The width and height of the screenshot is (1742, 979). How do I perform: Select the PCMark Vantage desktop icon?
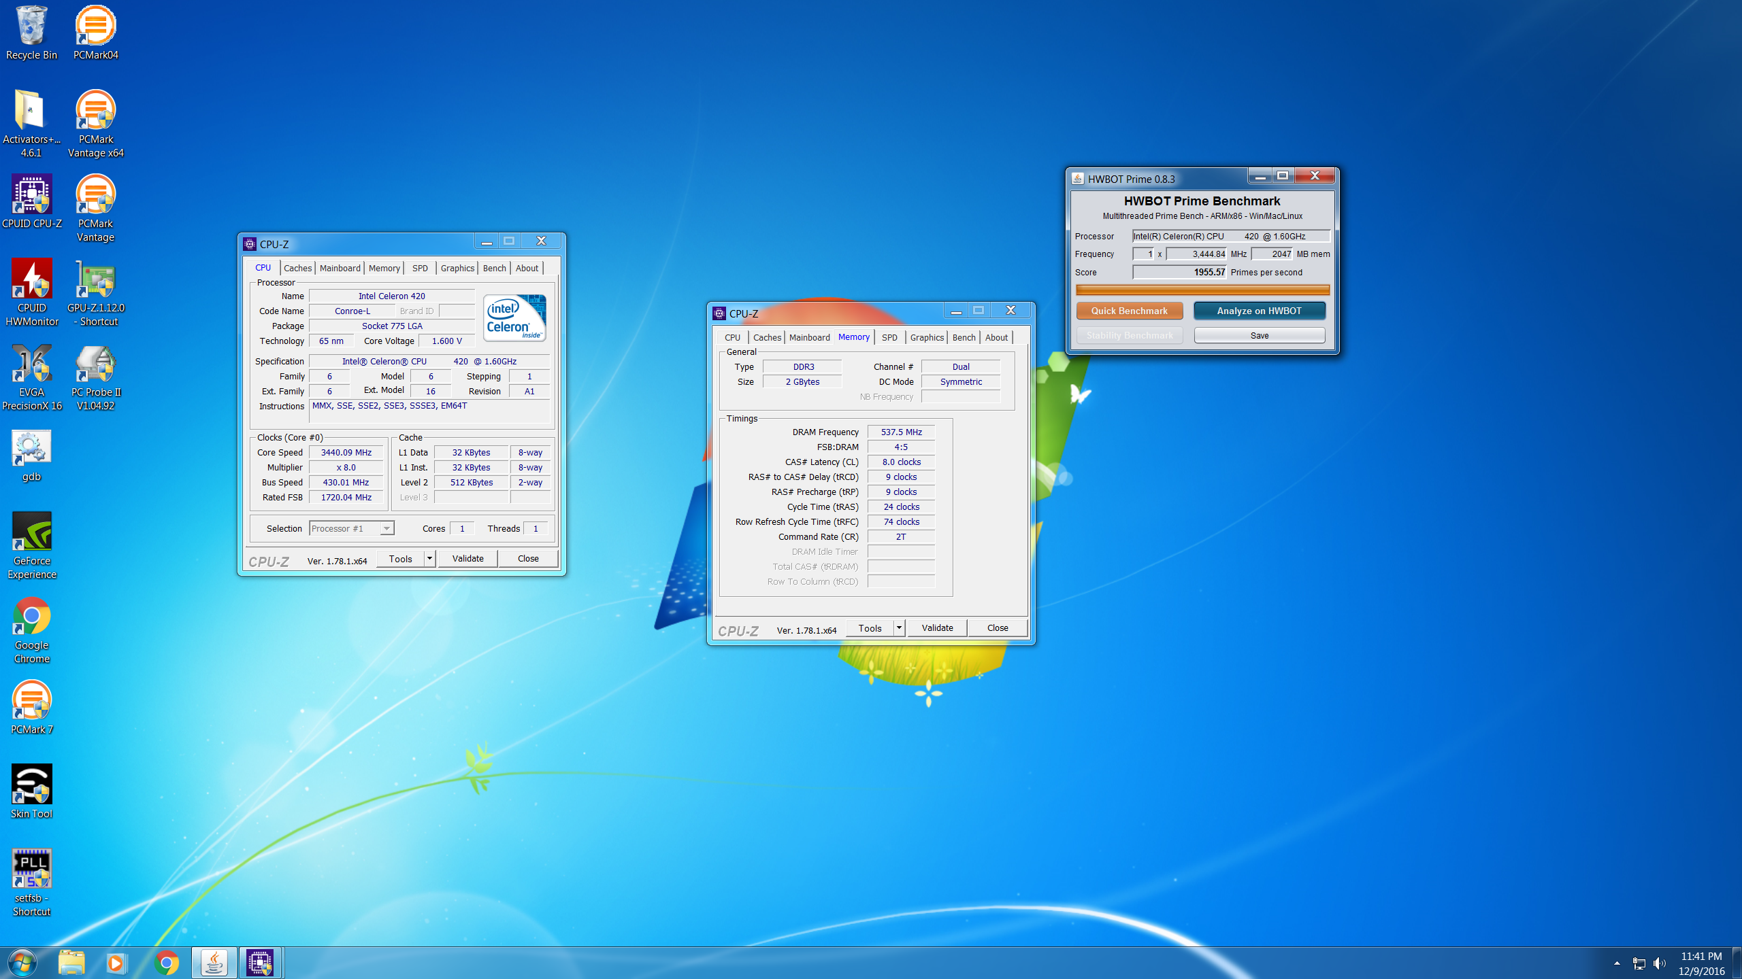coord(95,208)
